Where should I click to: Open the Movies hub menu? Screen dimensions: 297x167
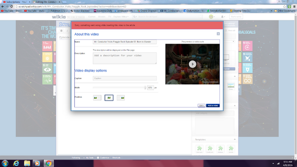tap(102, 17)
